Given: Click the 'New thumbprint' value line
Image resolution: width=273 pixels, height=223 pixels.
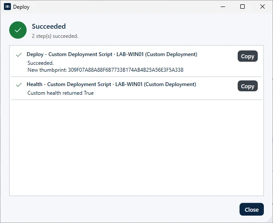Looking at the screenshot, I should coord(106,70).
